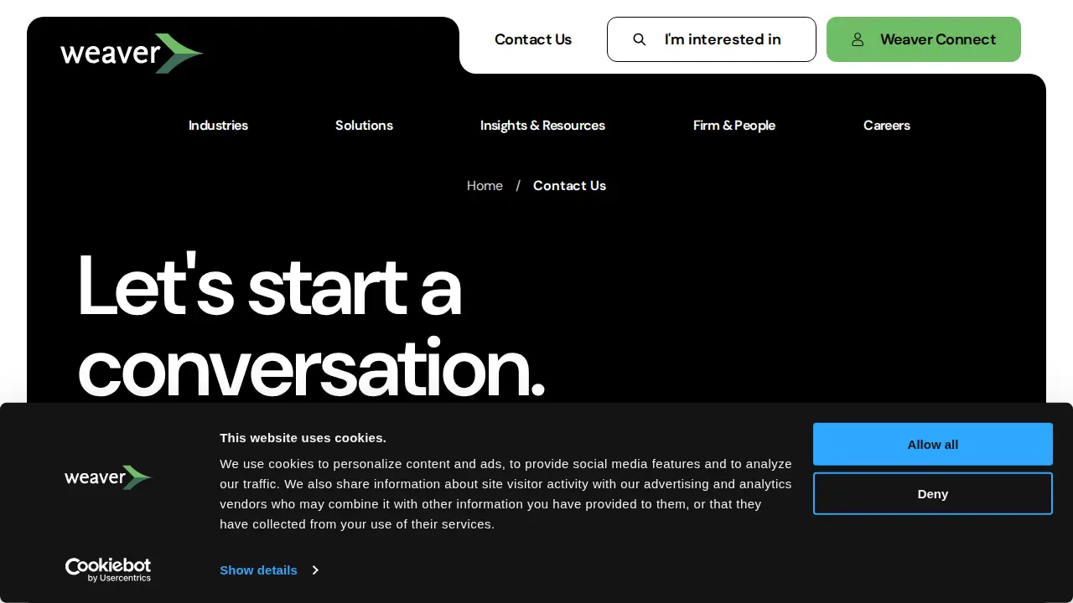Click the Weaver Connect button
The width and height of the screenshot is (1073, 603).
(924, 39)
